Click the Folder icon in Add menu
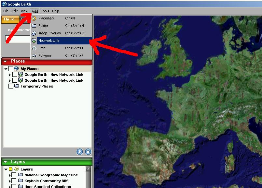262x188 pixels. coord(34,26)
